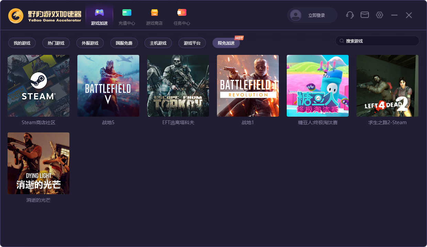Open customer support headset icon

coord(350,15)
